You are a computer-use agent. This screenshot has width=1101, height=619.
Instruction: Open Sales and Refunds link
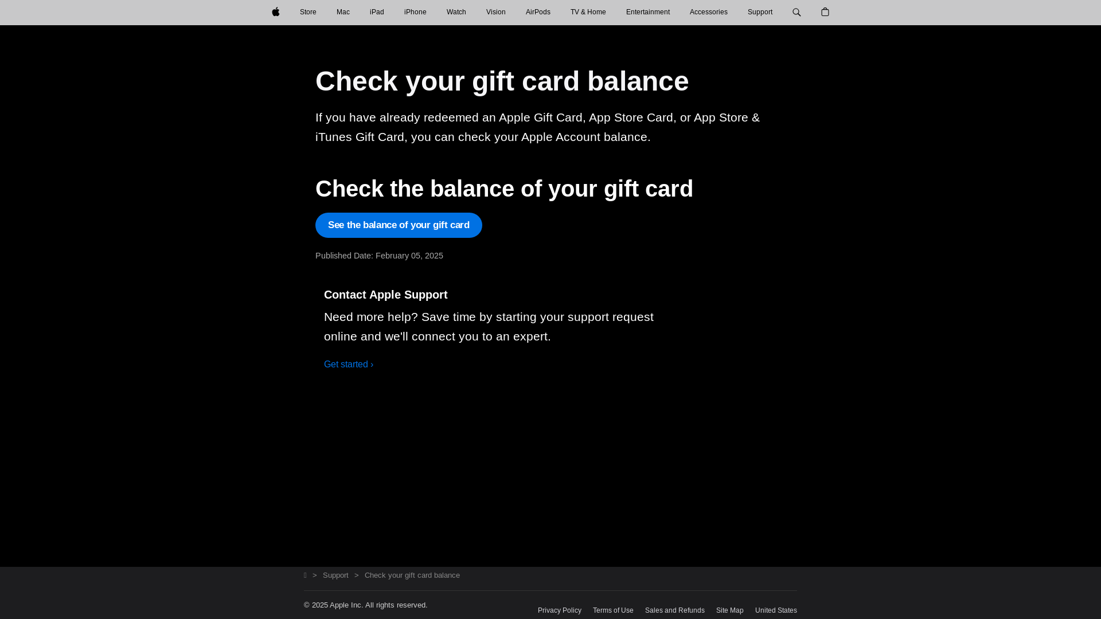point(675,610)
